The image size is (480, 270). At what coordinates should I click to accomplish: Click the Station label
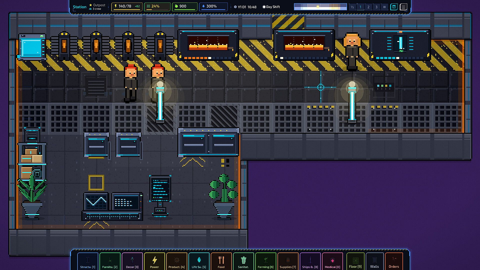coord(79,7)
